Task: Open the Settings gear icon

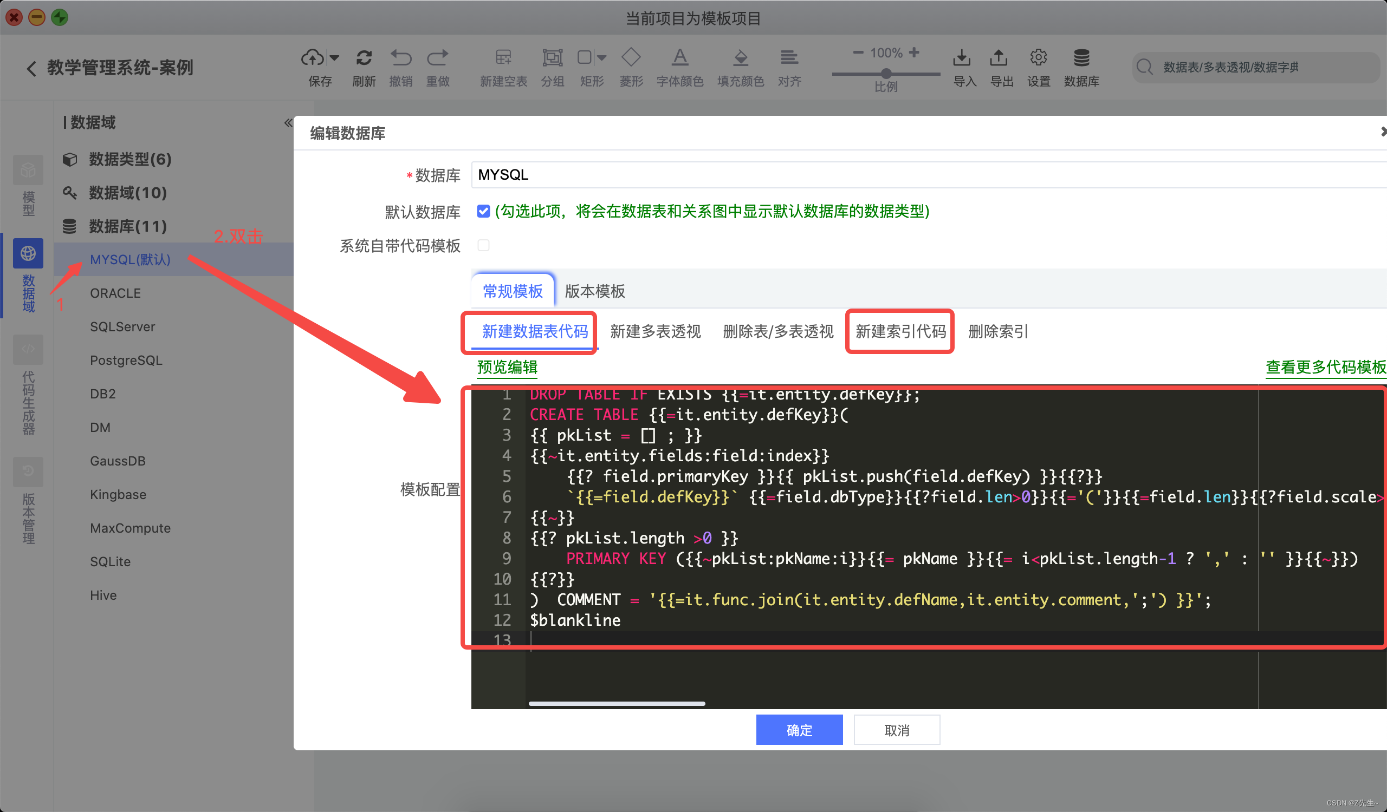Action: click(x=1038, y=57)
